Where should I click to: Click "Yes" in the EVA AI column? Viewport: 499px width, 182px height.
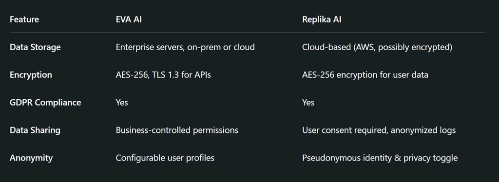tap(122, 103)
